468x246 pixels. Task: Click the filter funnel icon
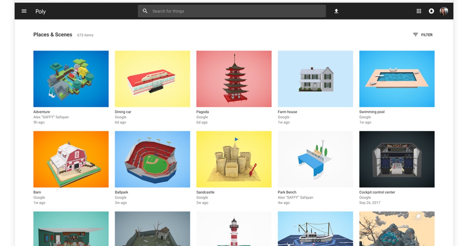(x=415, y=34)
